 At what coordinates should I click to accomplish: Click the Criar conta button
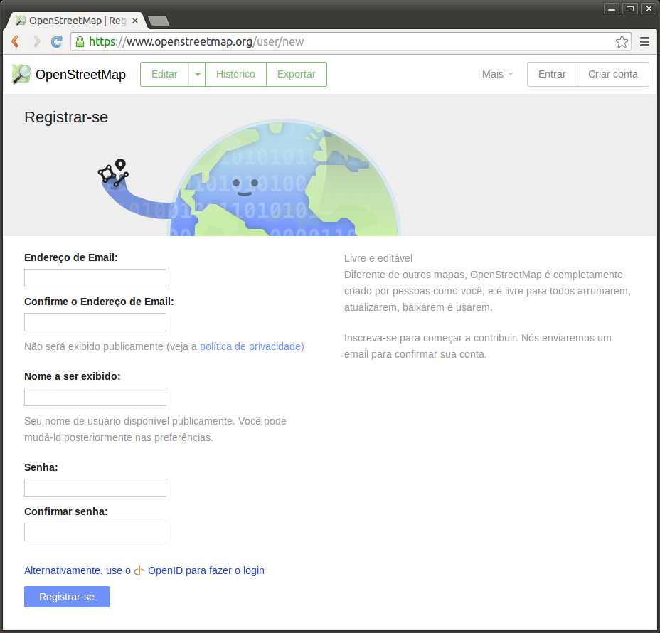(613, 75)
